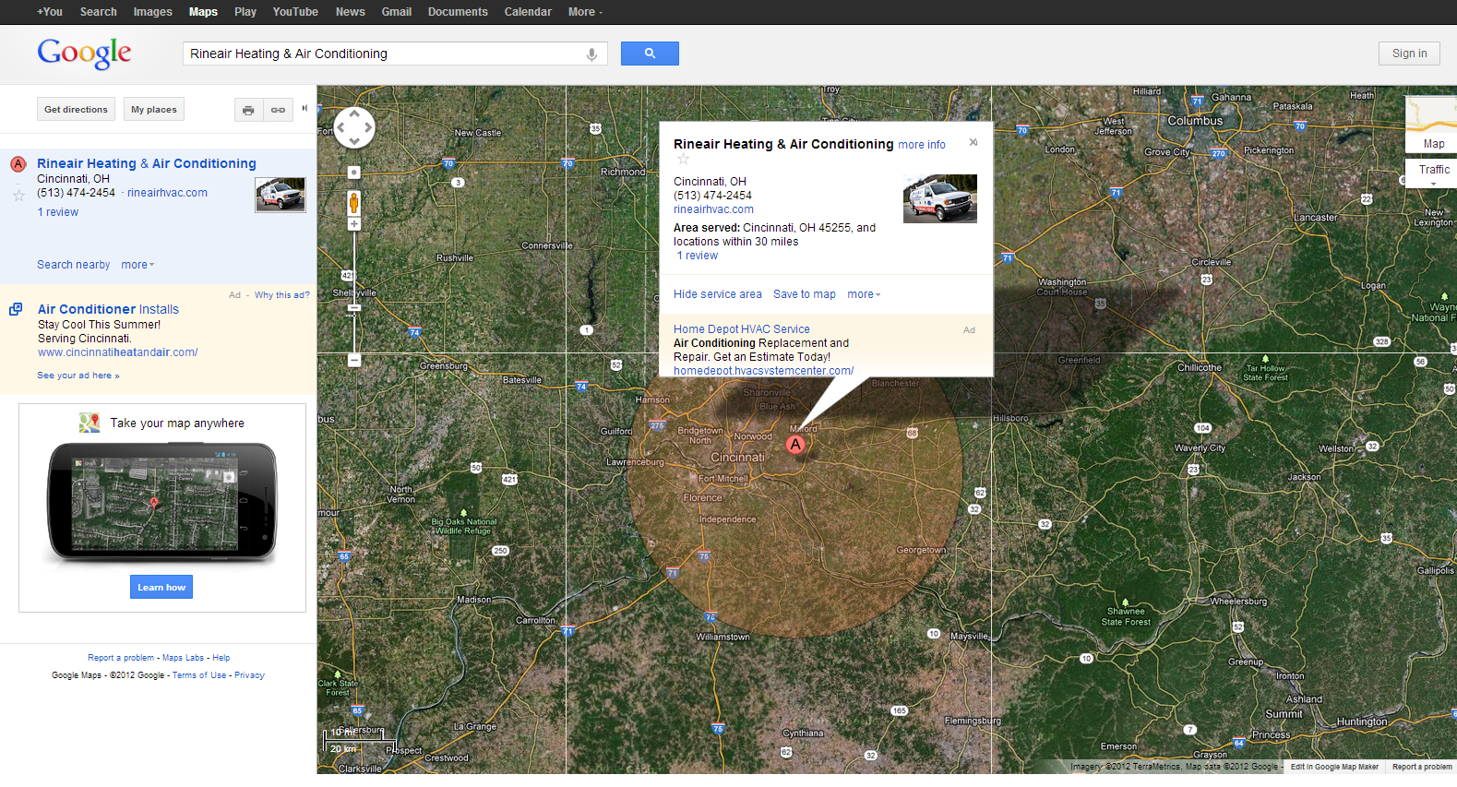Star the Rineair listing in the left panel
The width and height of the screenshot is (1457, 787).
pyautogui.click(x=18, y=195)
